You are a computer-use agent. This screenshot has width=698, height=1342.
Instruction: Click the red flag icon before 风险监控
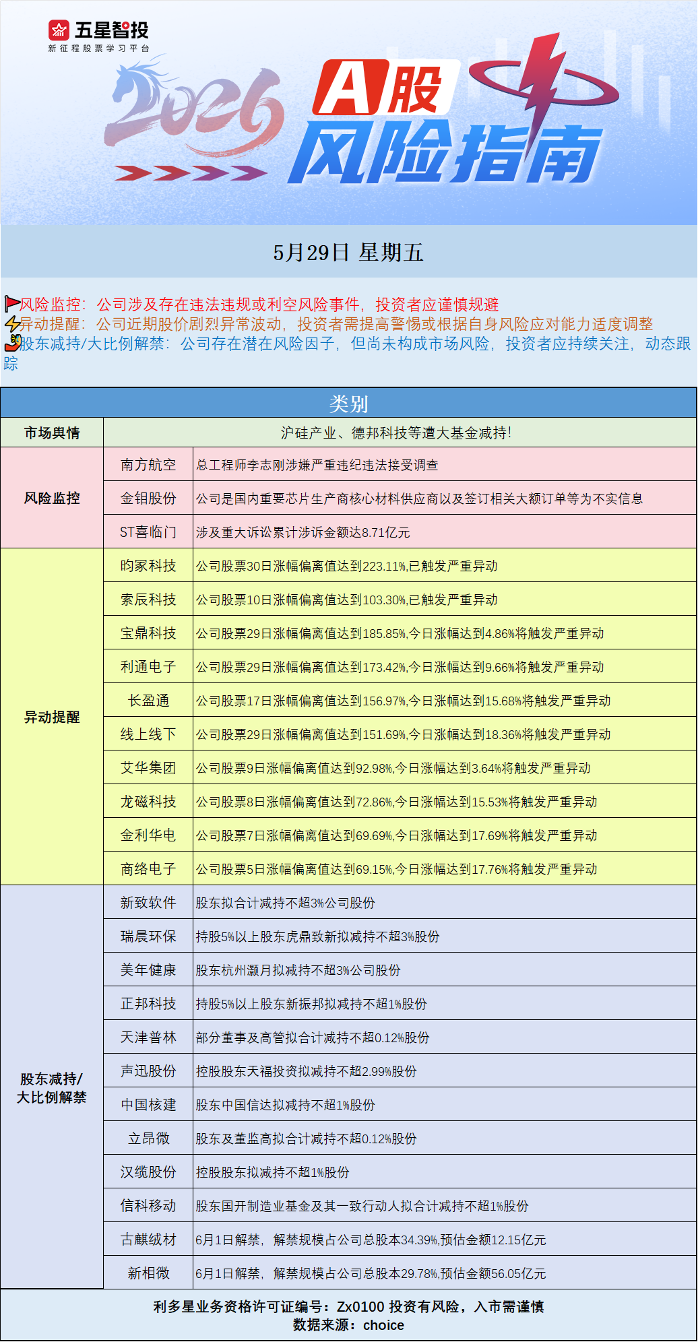click(x=11, y=304)
